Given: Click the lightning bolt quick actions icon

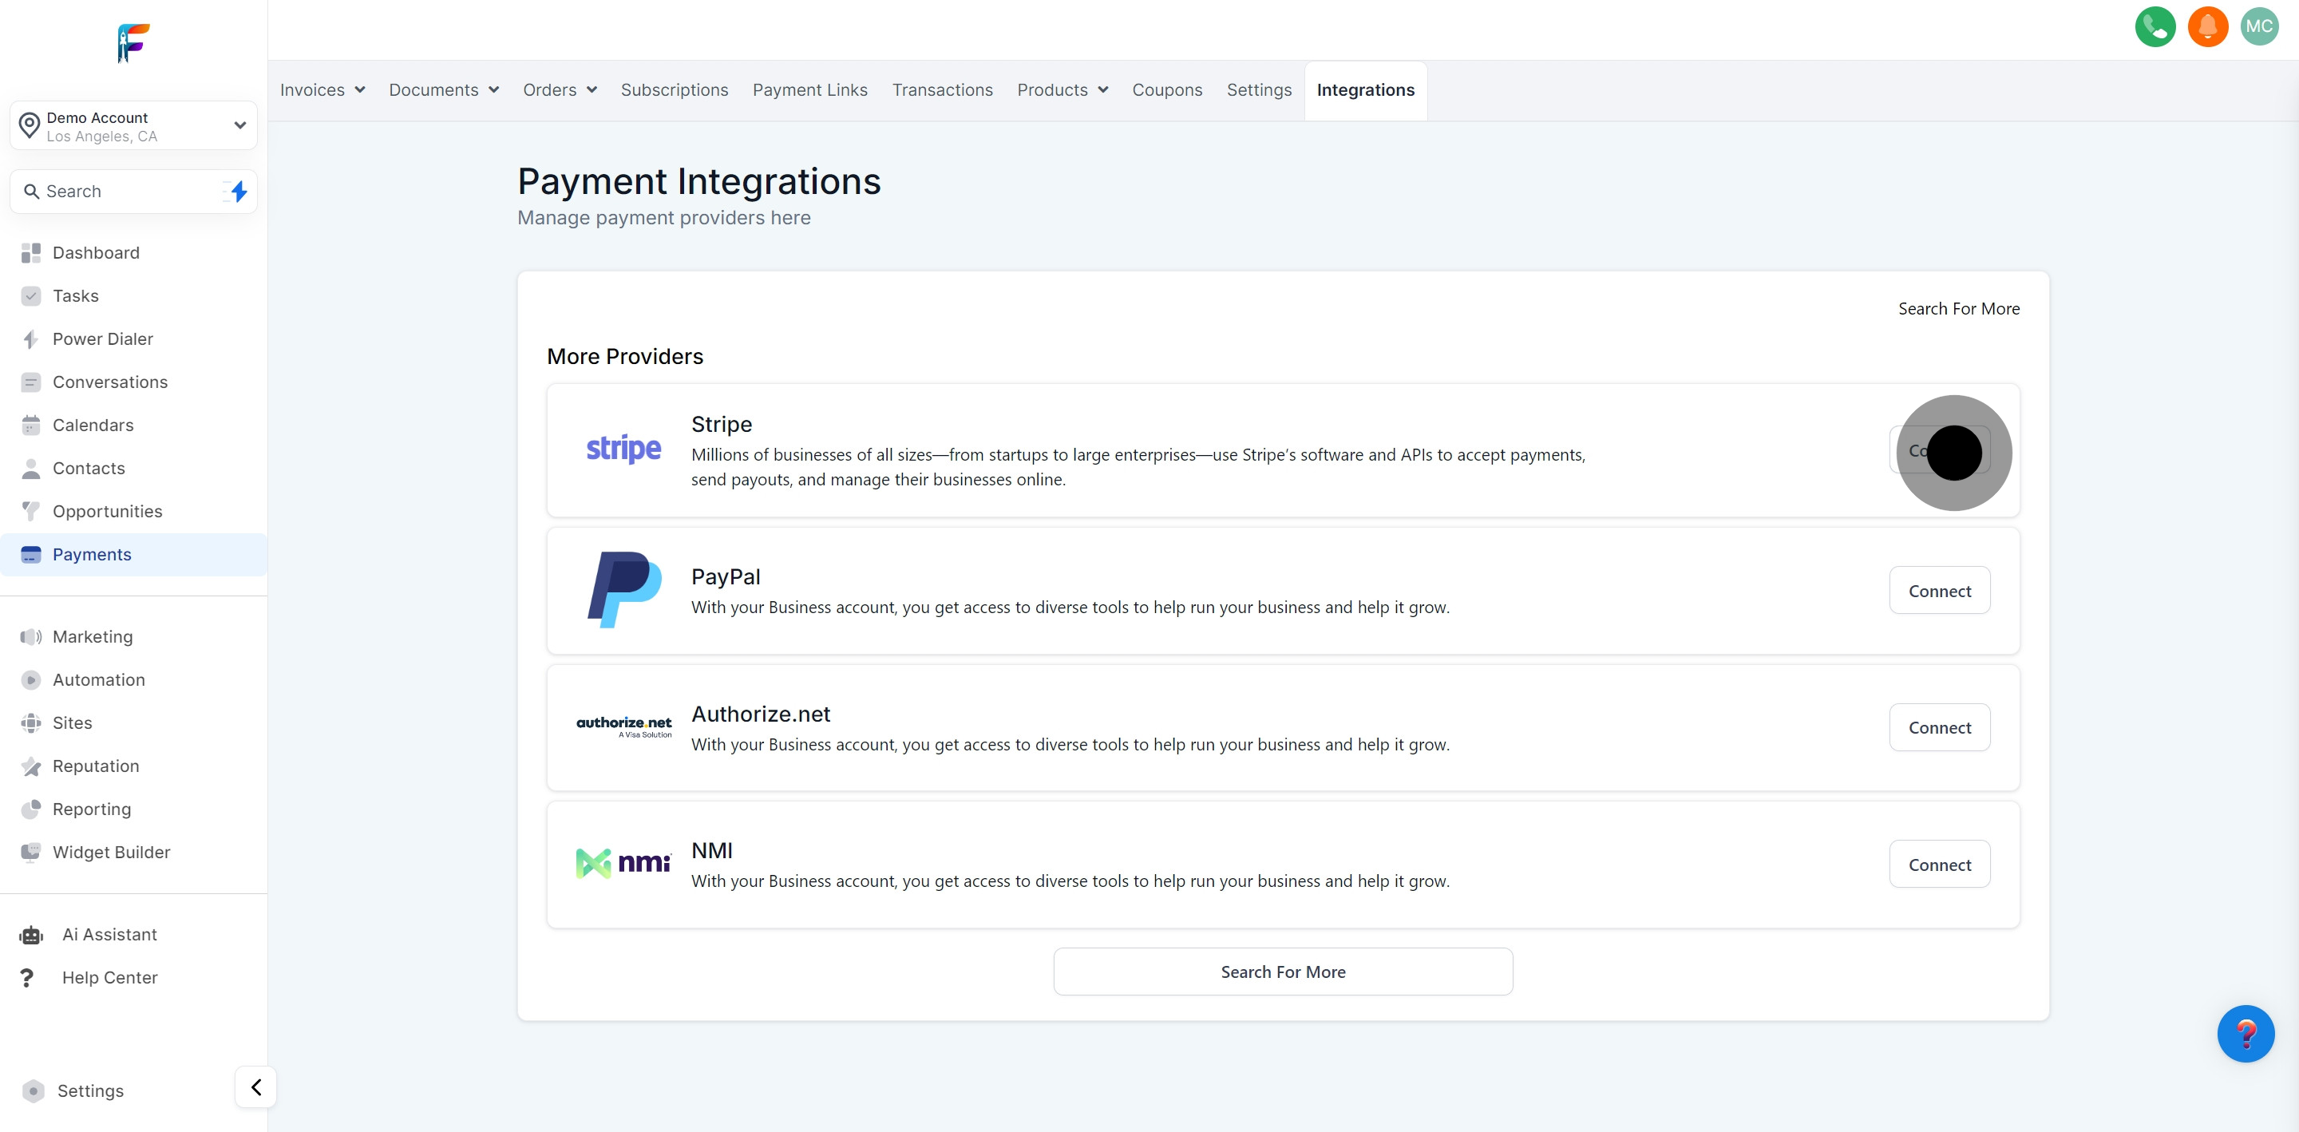Looking at the screenshot, I should point(239,191).
